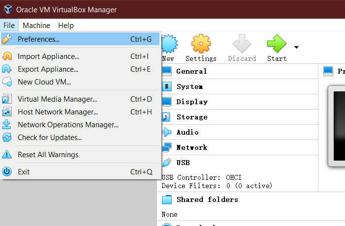This screenshot has width=345, height=226.
Task: Click the USB section heading
Action: pyautogui.click(x=183, y=163)
